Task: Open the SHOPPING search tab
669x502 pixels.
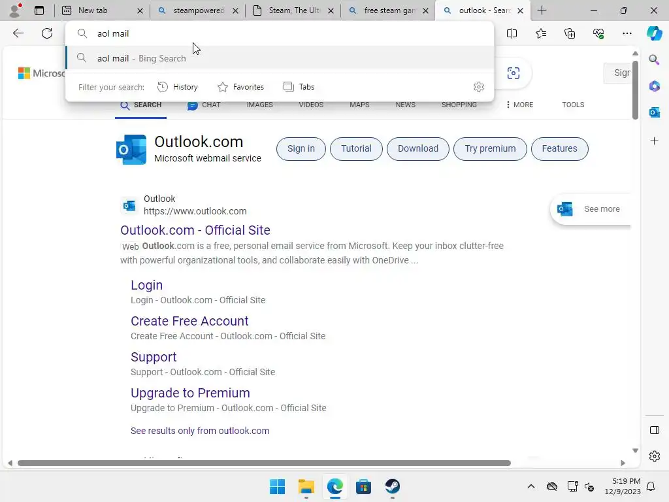Action: [x=459, y=105]
